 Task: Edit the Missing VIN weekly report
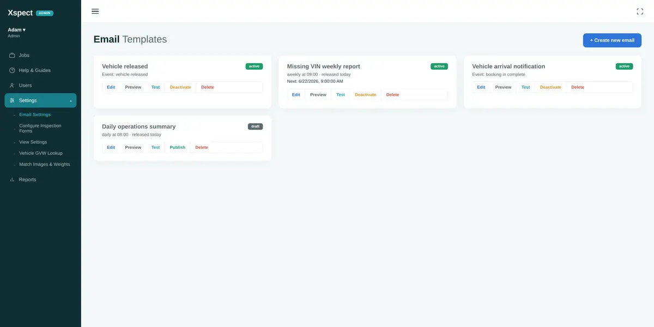click(296, 95)
